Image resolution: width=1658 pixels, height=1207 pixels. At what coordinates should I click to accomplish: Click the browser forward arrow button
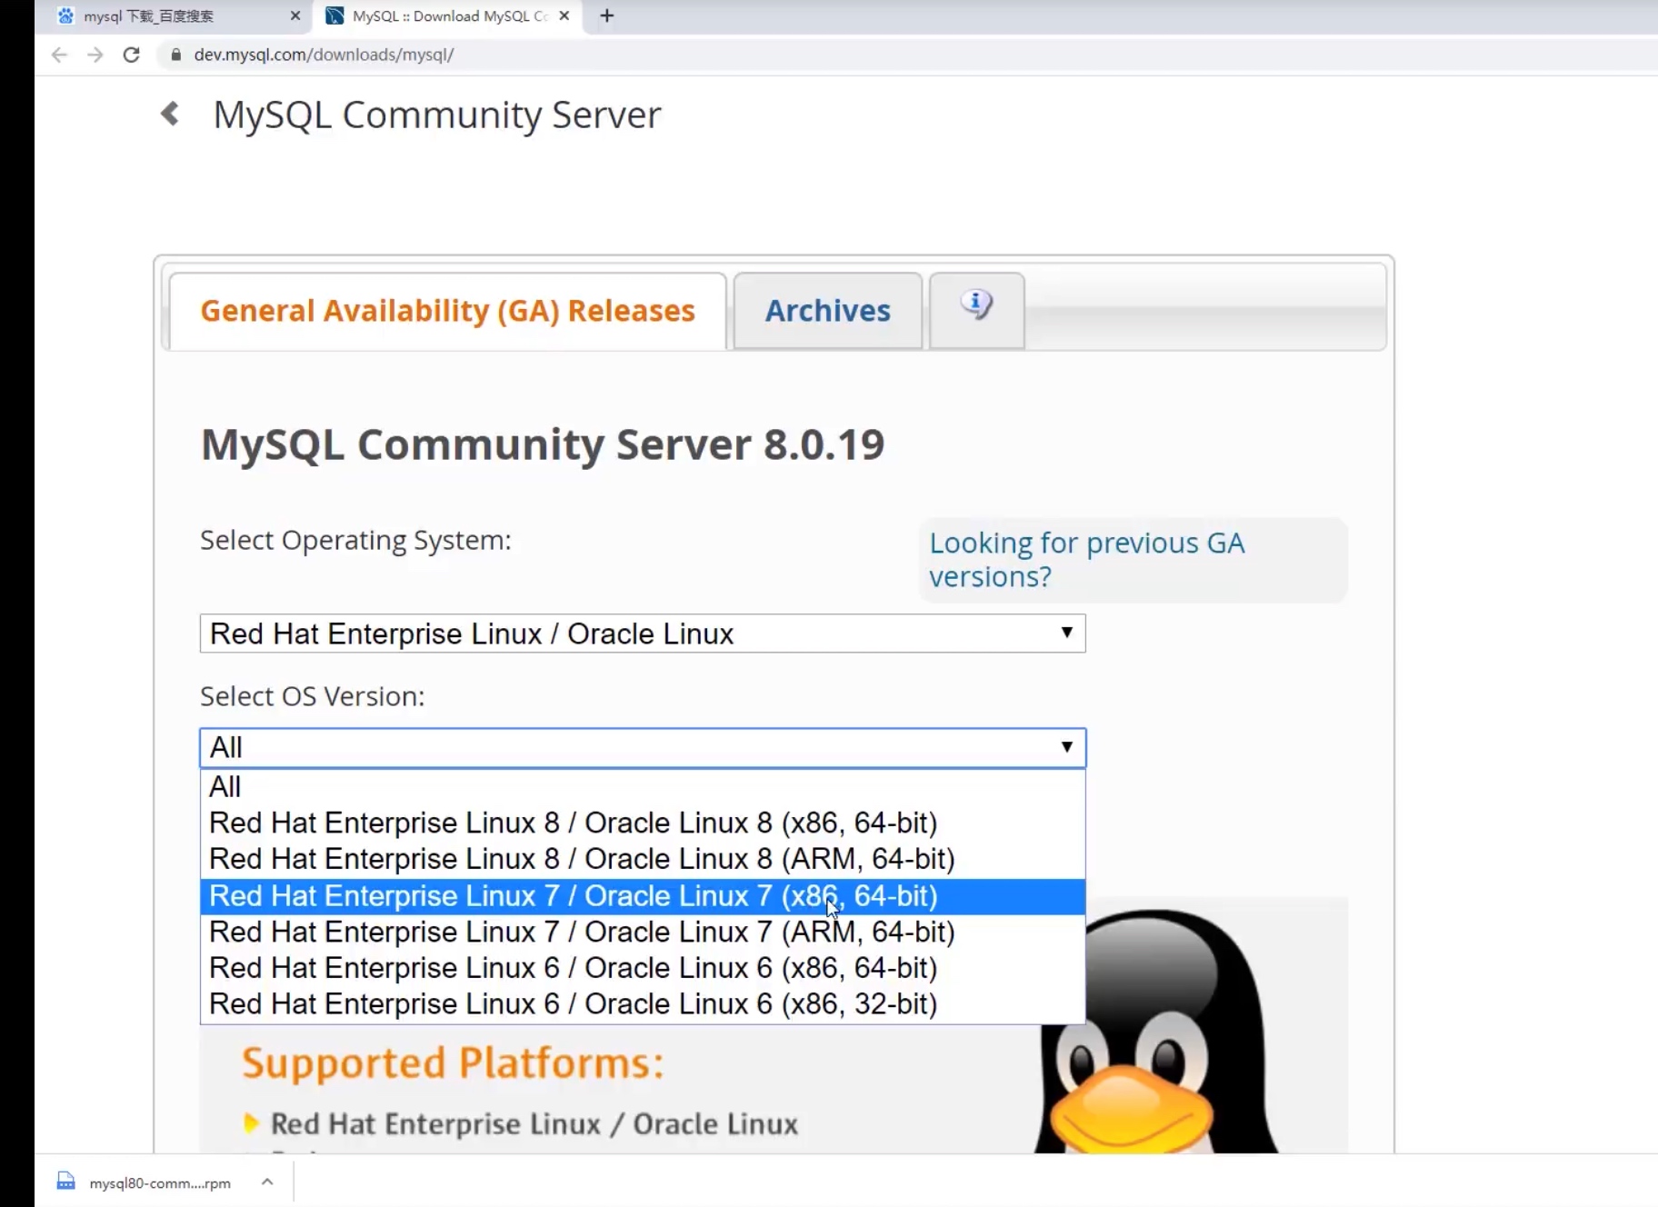pos(95,55)
